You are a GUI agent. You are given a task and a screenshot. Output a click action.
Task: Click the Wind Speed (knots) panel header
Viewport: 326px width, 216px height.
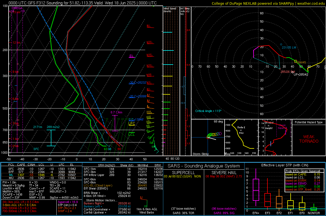point(170,10)
